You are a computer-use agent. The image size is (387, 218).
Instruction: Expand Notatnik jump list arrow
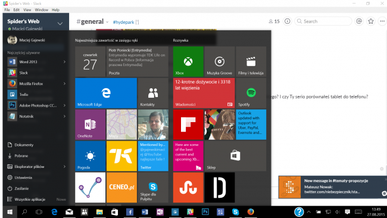click(x=64, y=116)
